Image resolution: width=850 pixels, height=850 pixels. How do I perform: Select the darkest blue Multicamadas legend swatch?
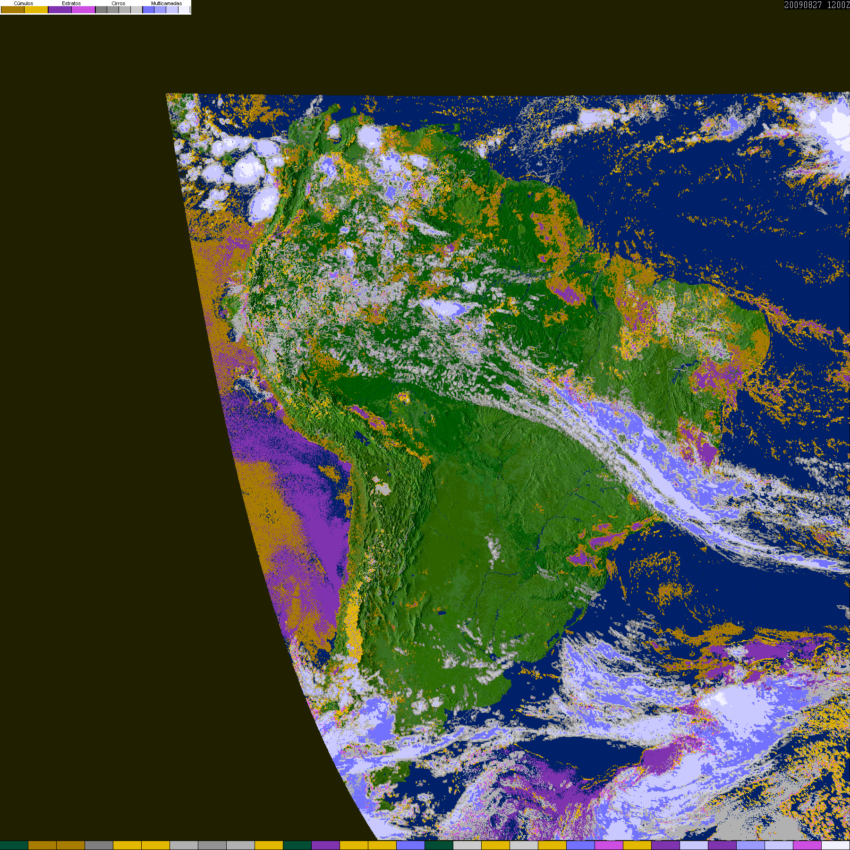148,9
